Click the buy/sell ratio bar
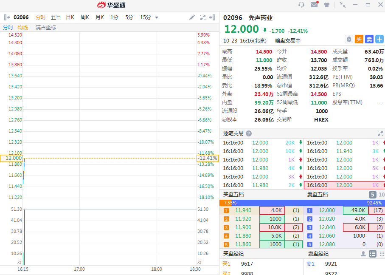The height and width of the screenshot is (275, 385). [302, 203]
